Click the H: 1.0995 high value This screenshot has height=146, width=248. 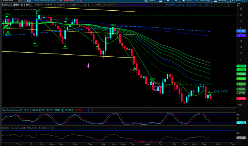tap(72, 5)
